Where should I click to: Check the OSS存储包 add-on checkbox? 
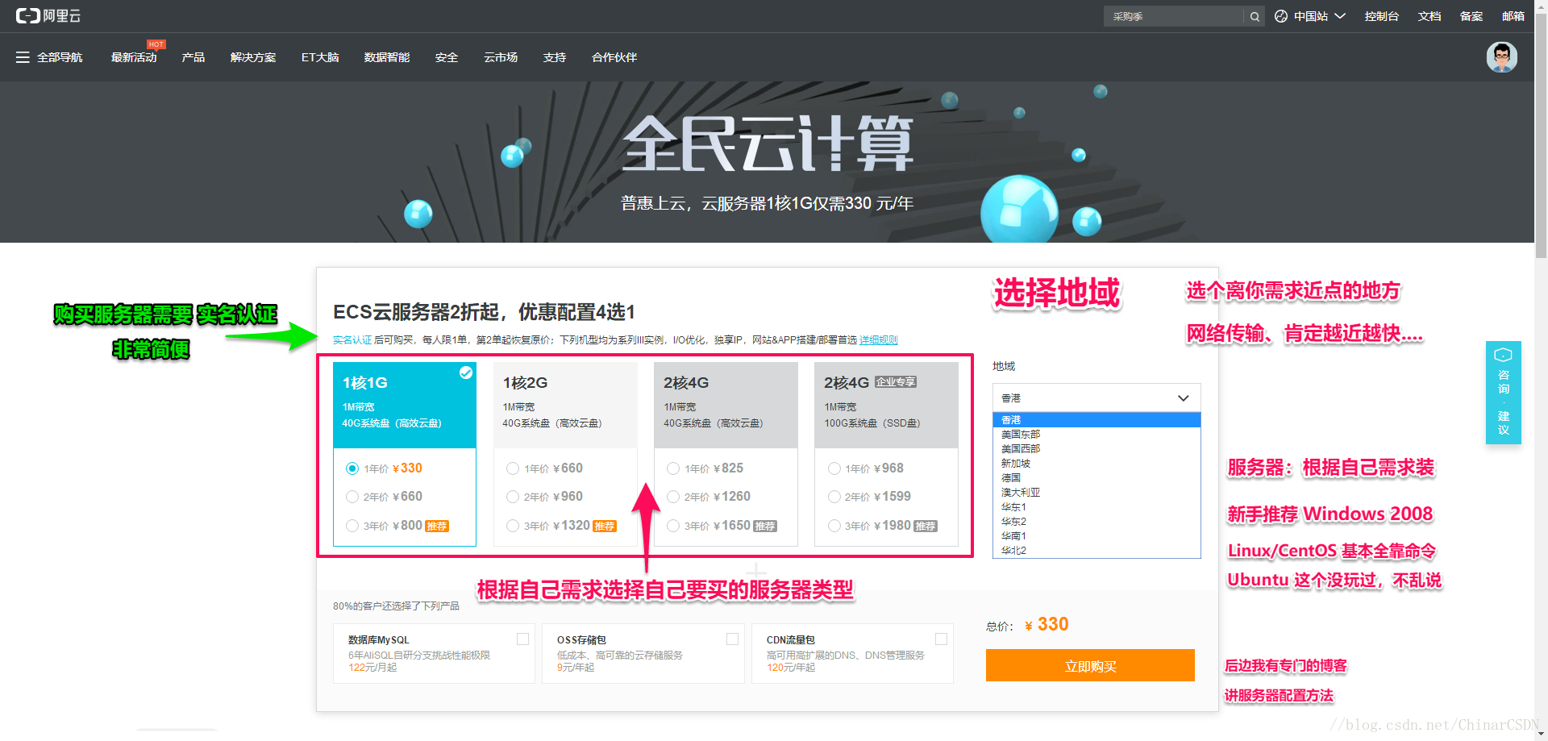pos(732,639)
